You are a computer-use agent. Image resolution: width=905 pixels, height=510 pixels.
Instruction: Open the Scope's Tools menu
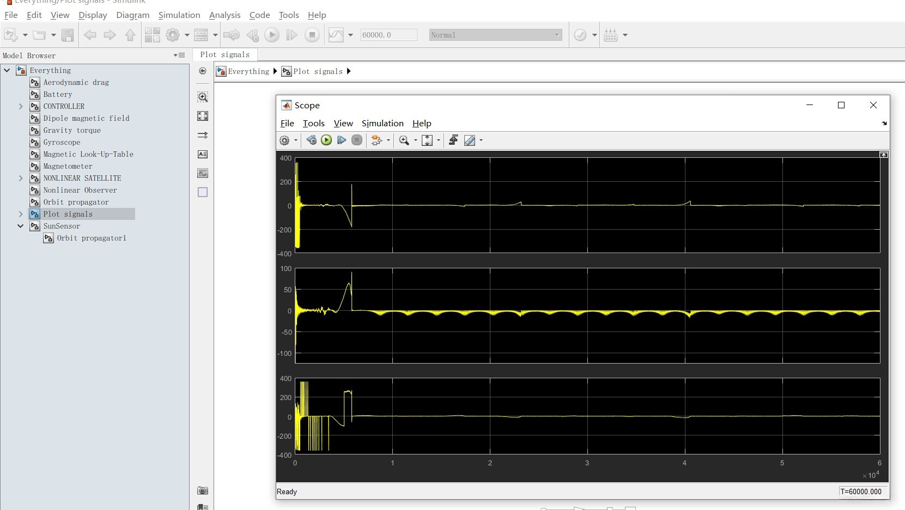click(313, 124)
